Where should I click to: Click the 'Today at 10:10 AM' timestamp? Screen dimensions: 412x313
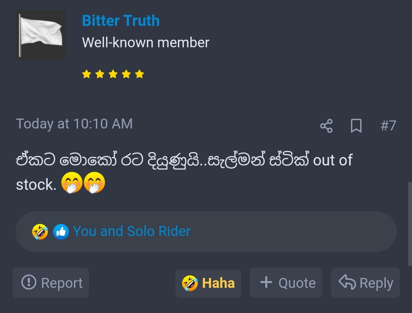coord(74,124)
